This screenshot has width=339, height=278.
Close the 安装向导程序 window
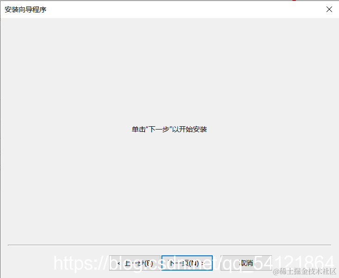(329, 9)
